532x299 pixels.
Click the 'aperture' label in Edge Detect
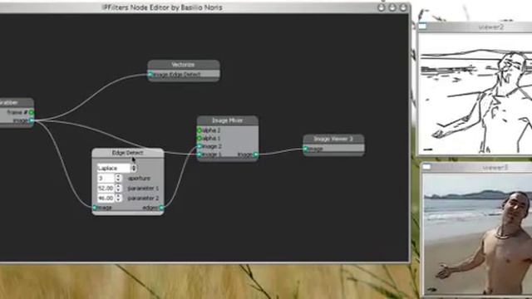pyautogui.click(x=139, y=178)
